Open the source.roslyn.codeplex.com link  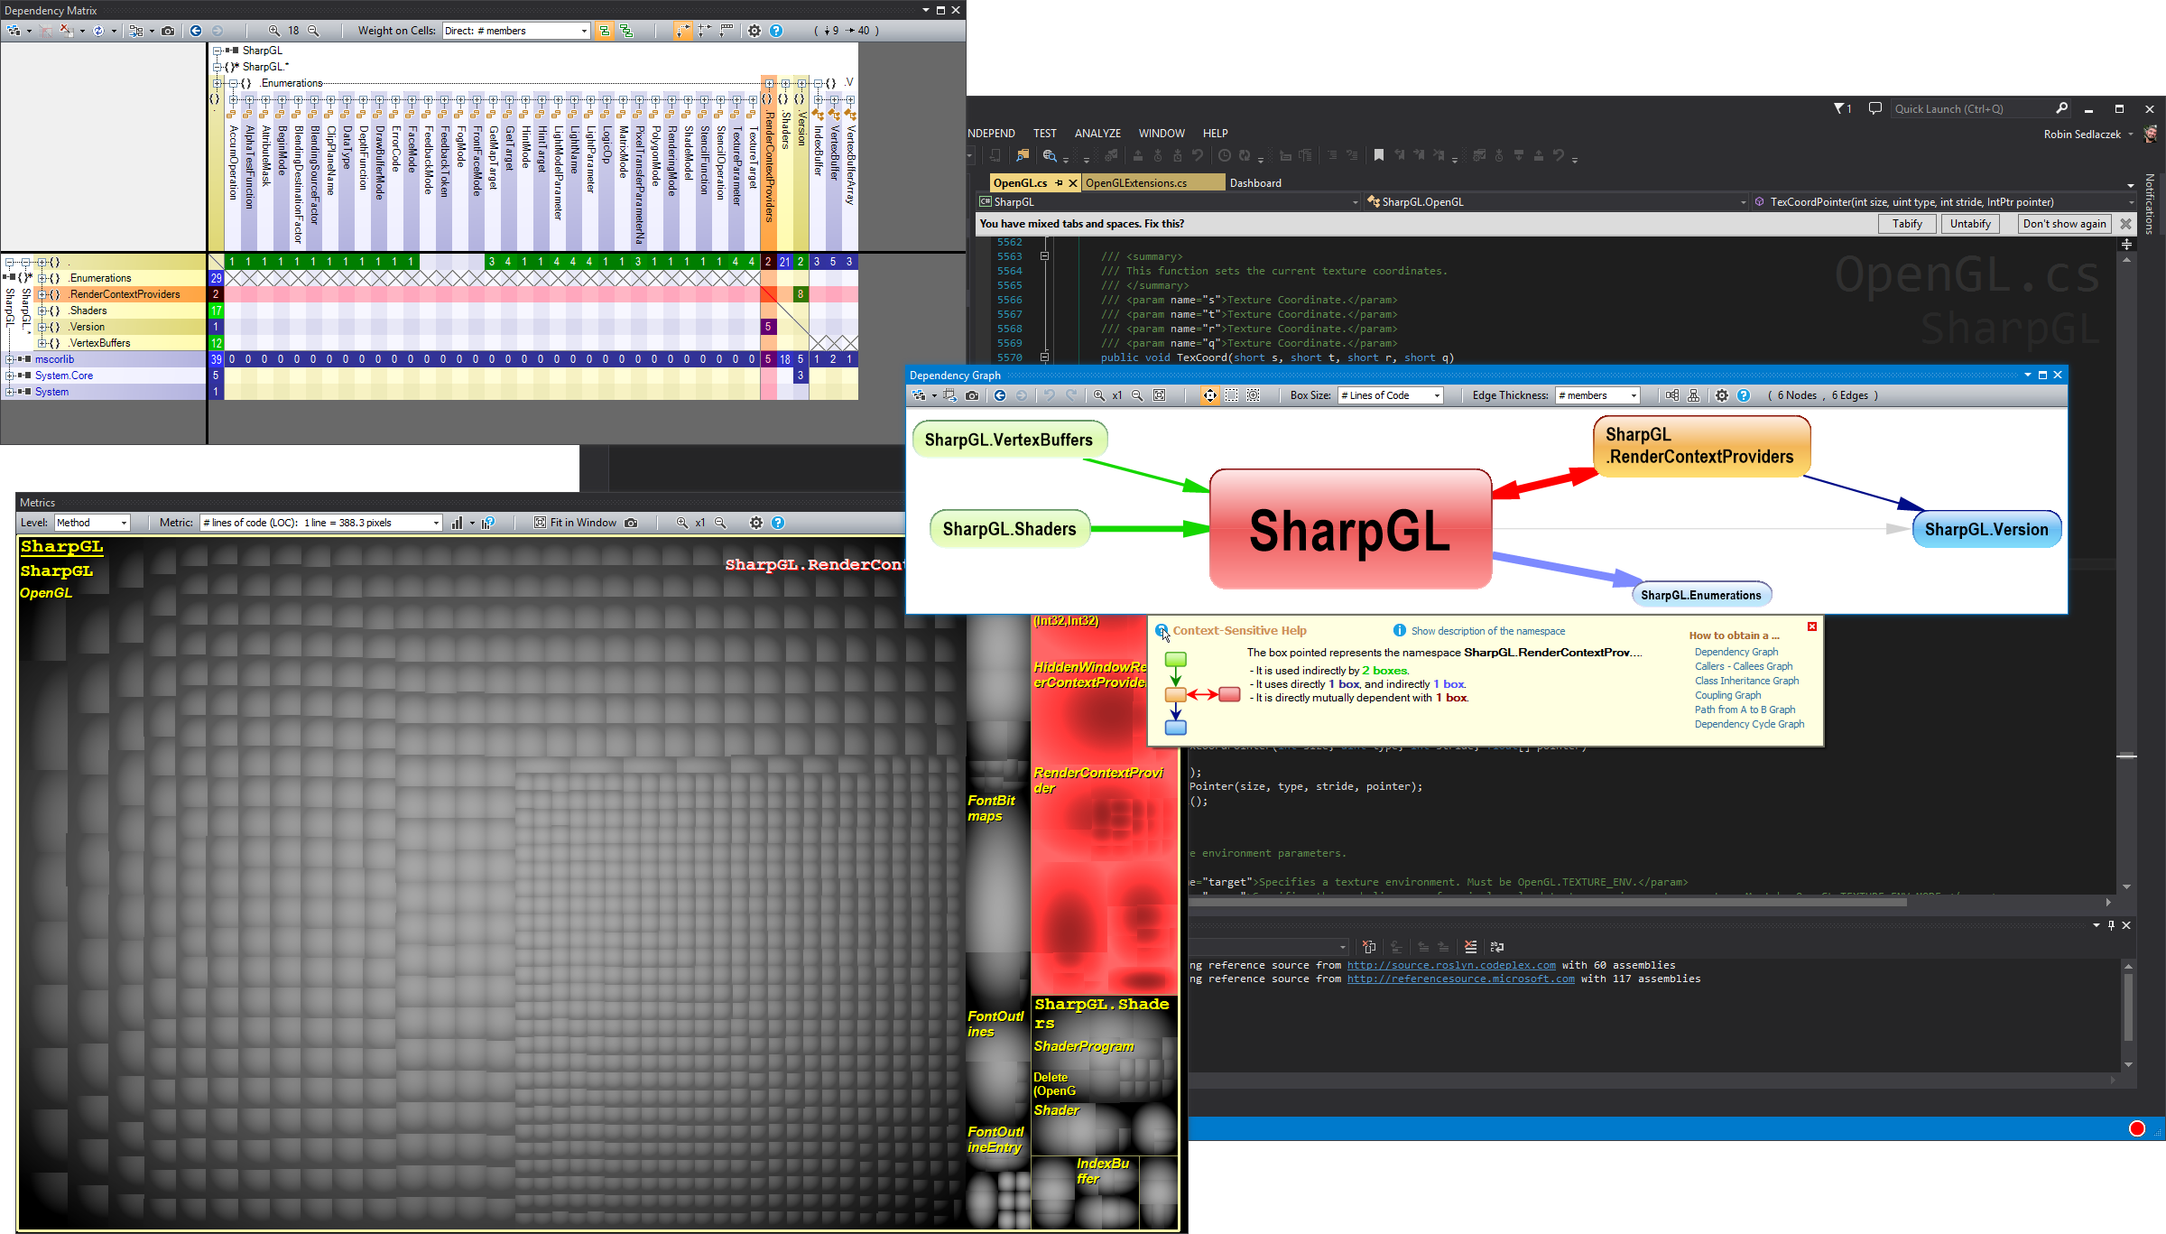[1451, 965]
